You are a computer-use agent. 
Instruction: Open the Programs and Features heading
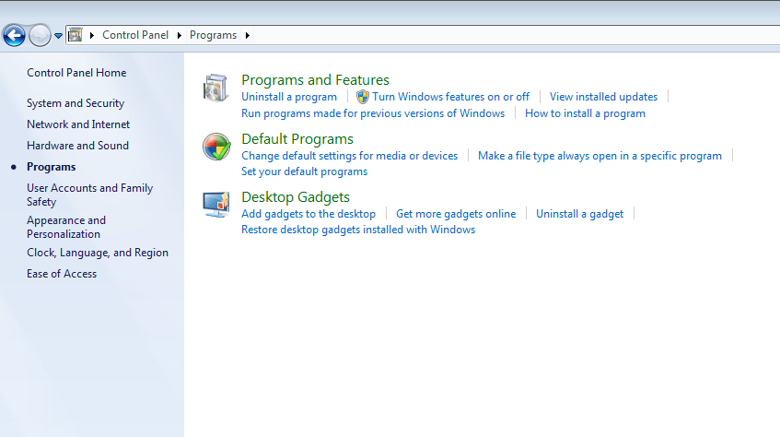click(x=315, y=79)
